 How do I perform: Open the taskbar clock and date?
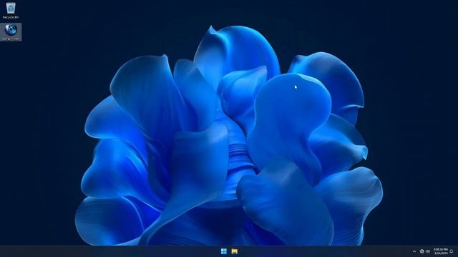pyautogui.click(x=441, y=251)
